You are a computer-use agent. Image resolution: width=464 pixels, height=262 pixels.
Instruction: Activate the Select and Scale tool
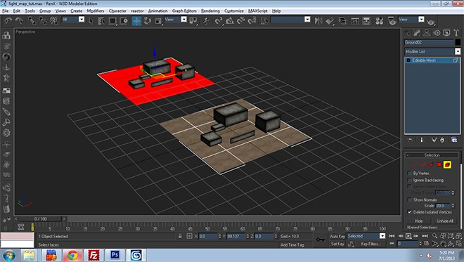point(159,20)
